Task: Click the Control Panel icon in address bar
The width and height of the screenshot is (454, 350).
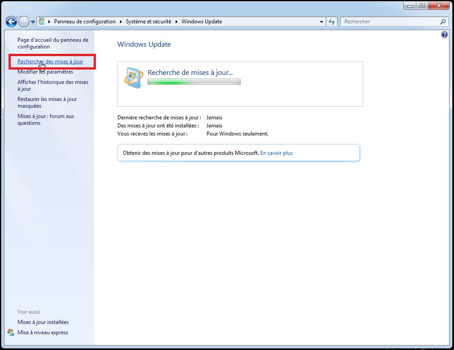Action: [41, 21]
